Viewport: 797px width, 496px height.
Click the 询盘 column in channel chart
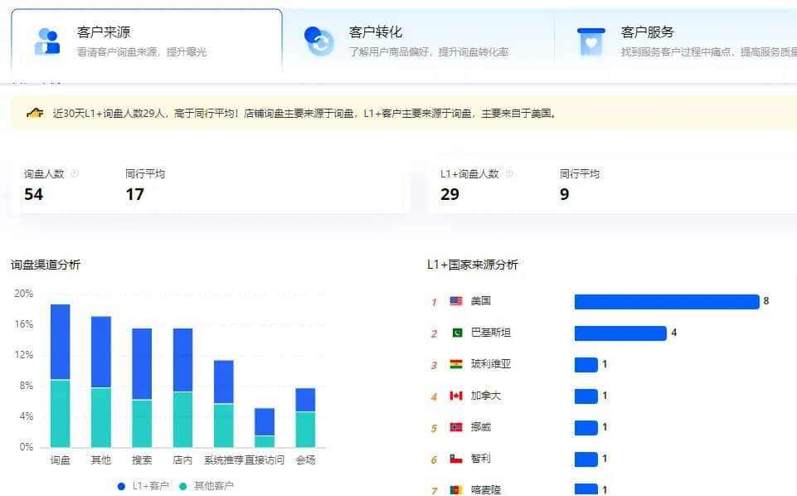(60, 376)
